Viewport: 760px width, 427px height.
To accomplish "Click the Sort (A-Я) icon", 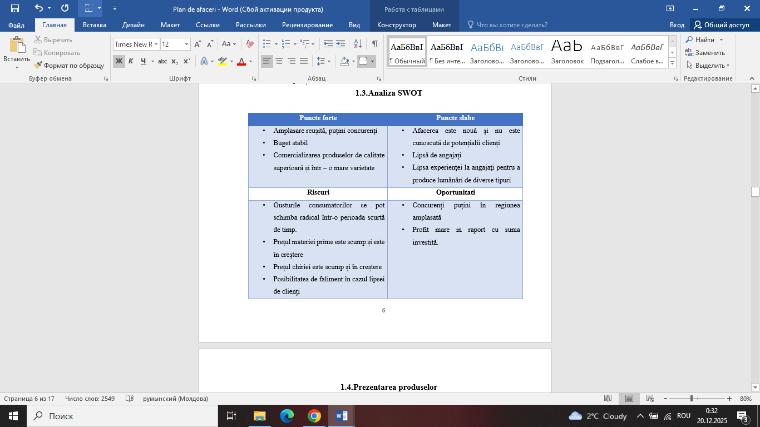I will click(x=358, y=44).
